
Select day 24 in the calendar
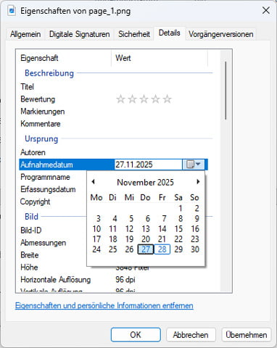tap(96, 249)
